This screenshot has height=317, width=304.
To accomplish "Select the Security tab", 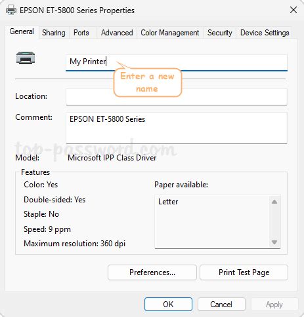I will click(x=219, y=33).
